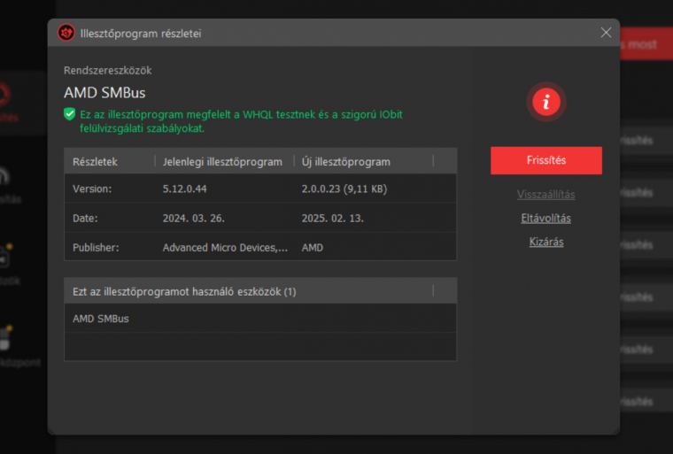Click the Kizárás exclude link
This screenshot has width=673, height=454.
[x=546, y=242]
